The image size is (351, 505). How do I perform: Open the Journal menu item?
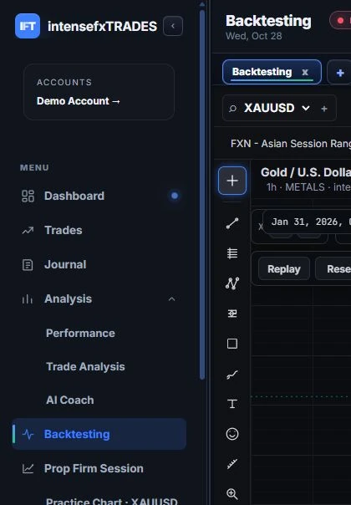pyautogui.click(x=99, y=265)
